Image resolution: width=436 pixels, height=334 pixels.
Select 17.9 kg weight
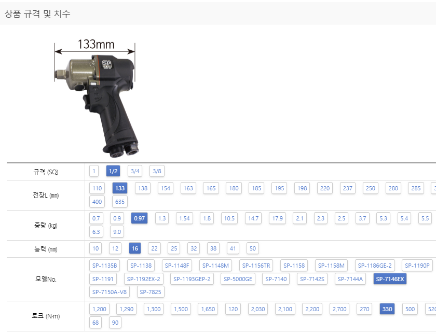(x=277, y=218)
